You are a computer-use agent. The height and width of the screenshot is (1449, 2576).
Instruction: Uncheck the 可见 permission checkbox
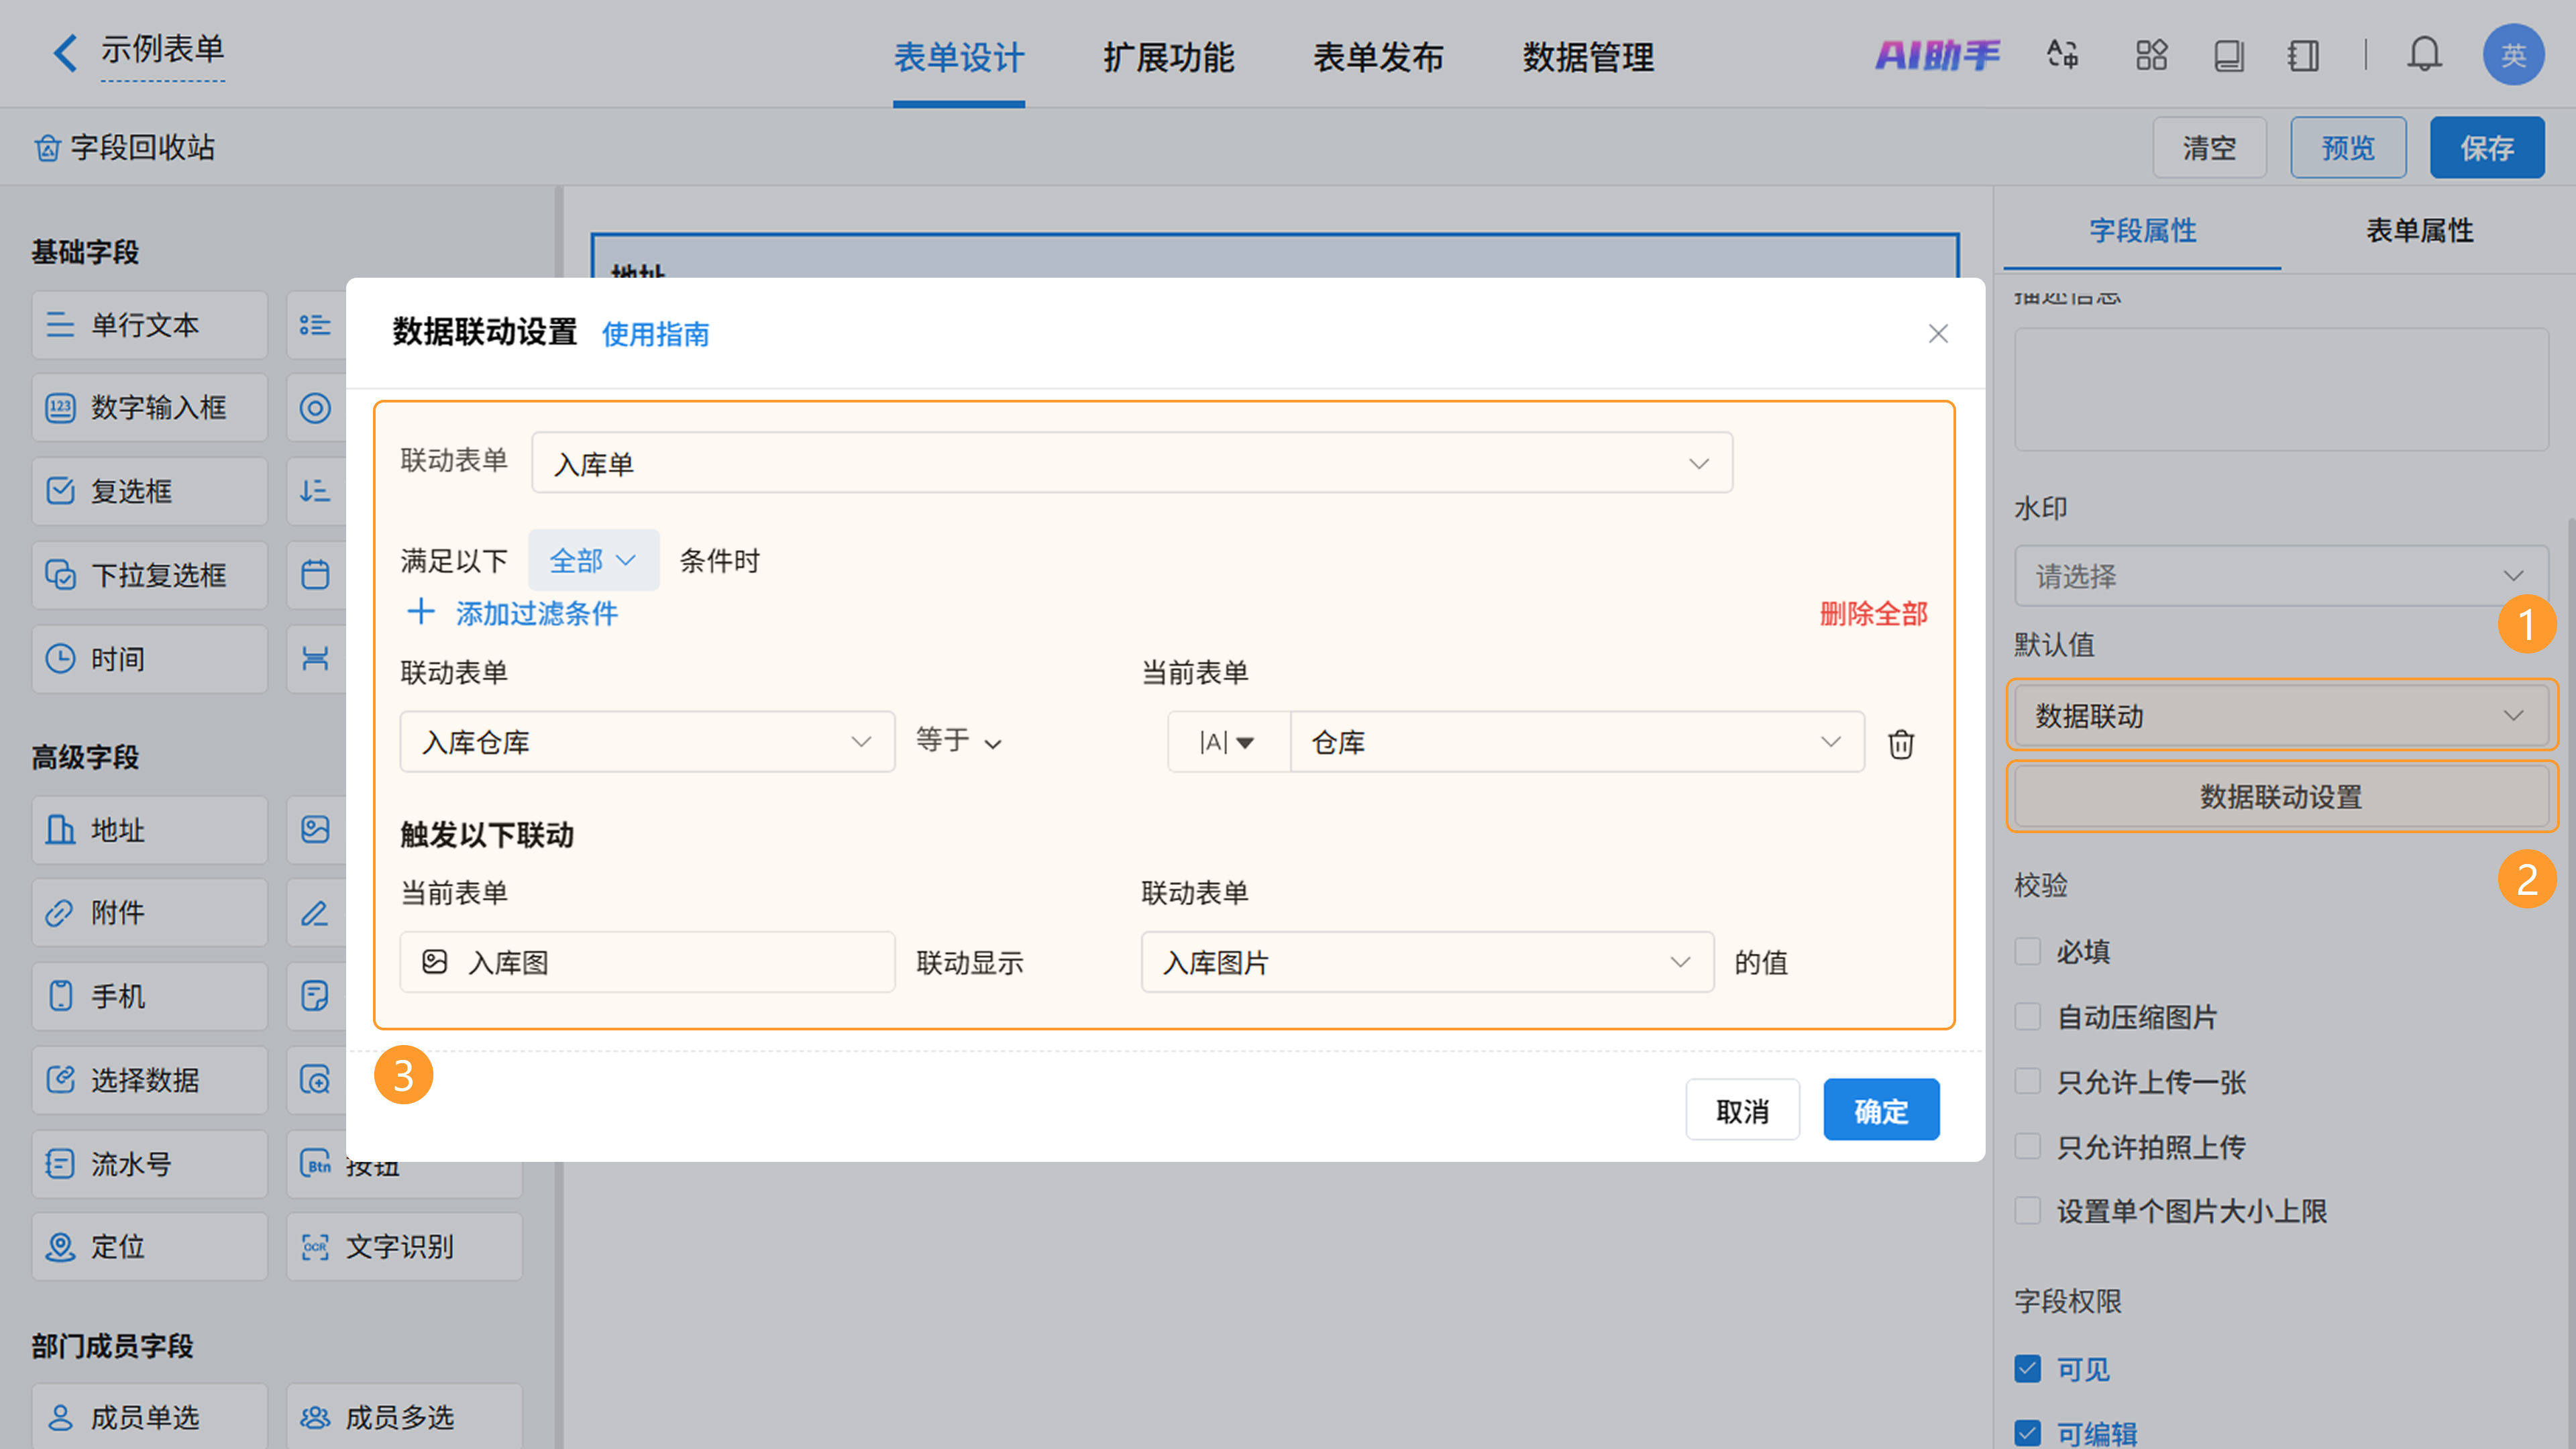2027,1368
